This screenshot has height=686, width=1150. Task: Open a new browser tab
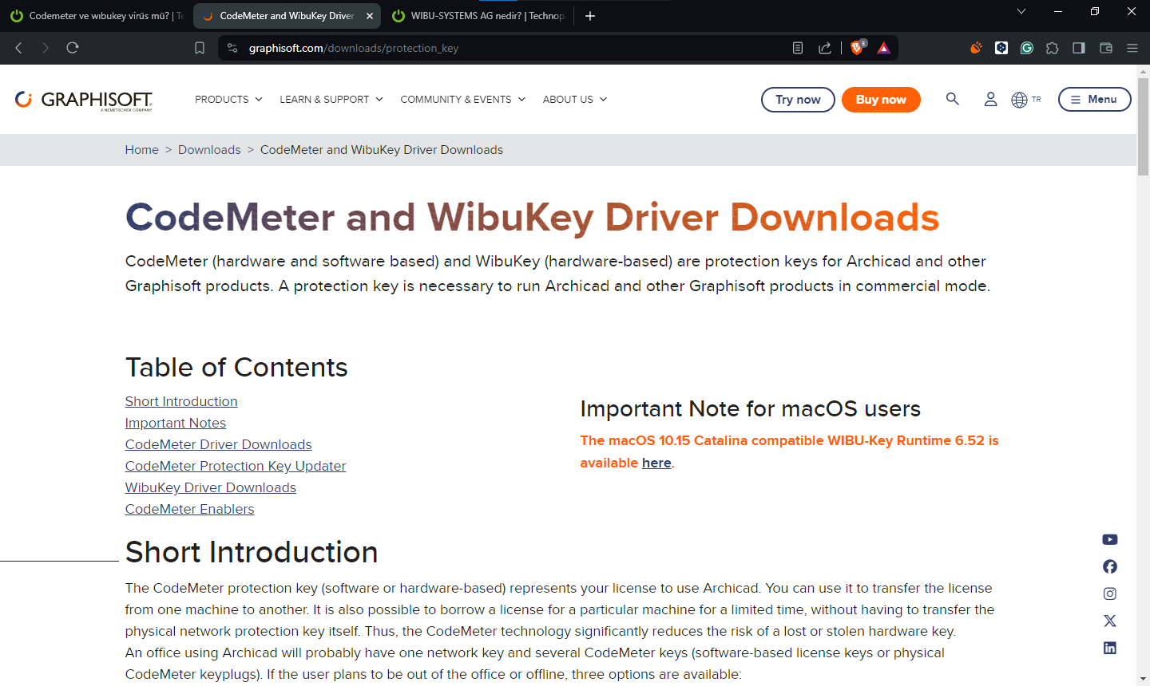[590, 16]
